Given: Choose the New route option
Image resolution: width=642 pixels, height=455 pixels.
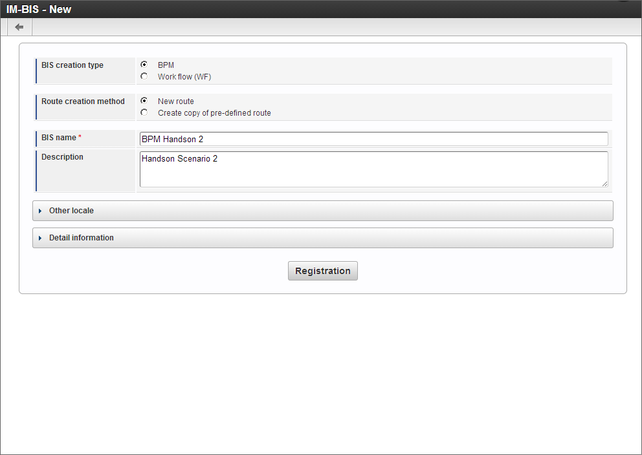Looking at the screenshot, I should pos(144,101).
